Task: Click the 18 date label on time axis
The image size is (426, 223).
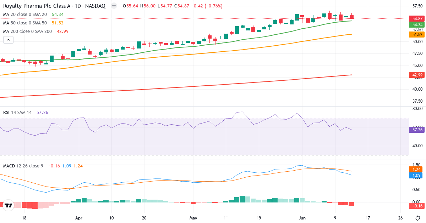Action: click(24, 218)
